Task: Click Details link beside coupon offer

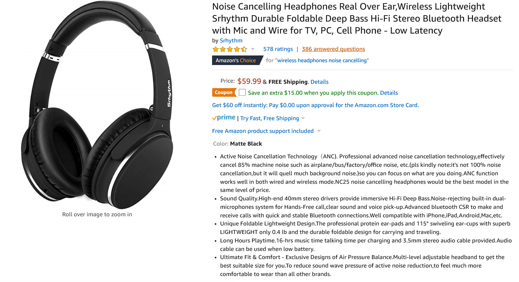Action: pyautogui.click(x=389, y=93)
